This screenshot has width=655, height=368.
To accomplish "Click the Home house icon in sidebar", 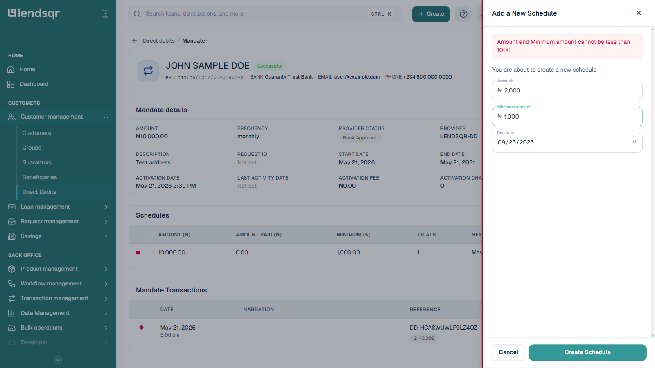I will coord(11,70).
